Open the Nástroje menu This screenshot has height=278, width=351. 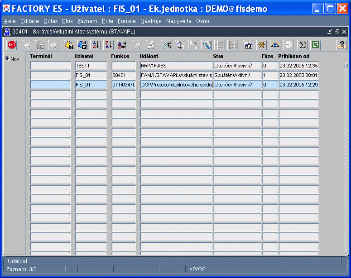coord(151,21)
